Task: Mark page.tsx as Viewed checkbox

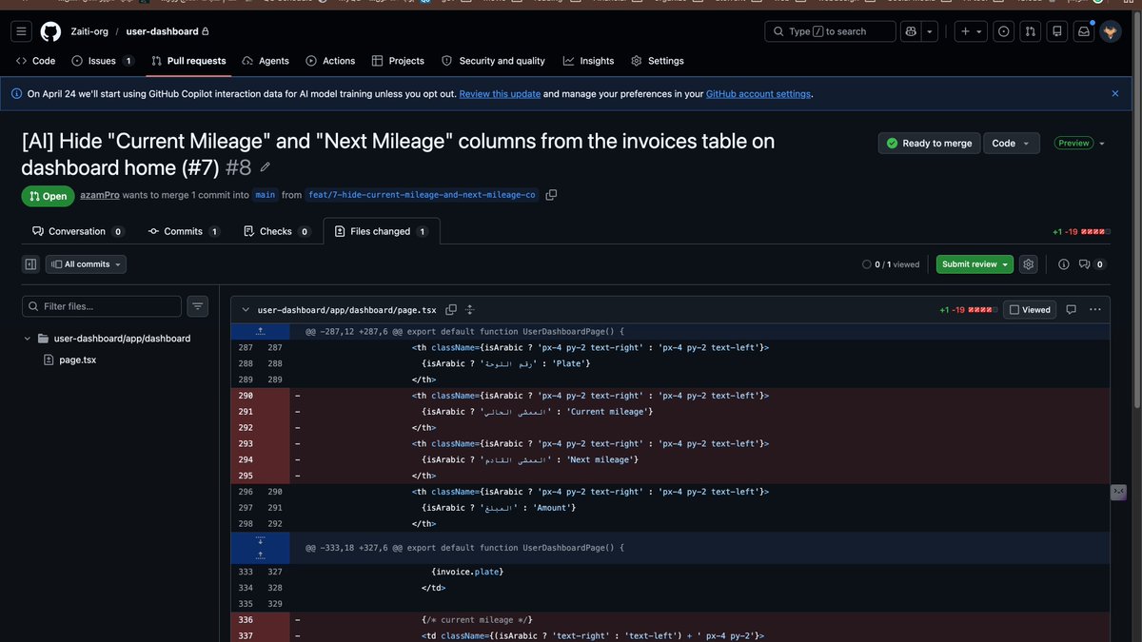Action: click(x=1030, y=310)
